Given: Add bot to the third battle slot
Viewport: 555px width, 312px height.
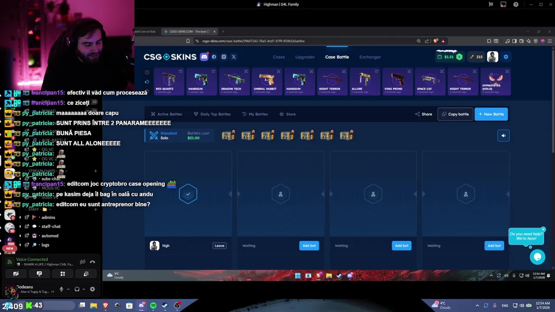Looking at the screenshot, I should point(402,246).
